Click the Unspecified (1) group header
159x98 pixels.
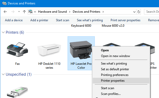tap(19, 74)
